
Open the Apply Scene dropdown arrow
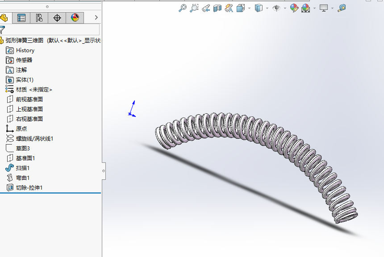314,8
